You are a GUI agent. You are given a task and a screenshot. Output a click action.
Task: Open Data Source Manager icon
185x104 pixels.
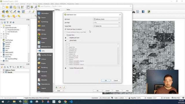[3, 12]
